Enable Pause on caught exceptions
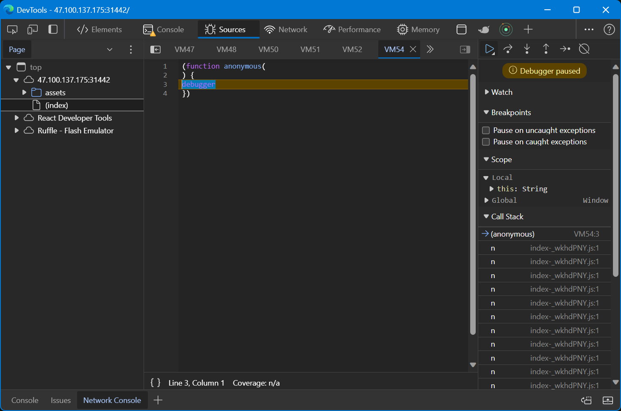 (x=486, y=142)
